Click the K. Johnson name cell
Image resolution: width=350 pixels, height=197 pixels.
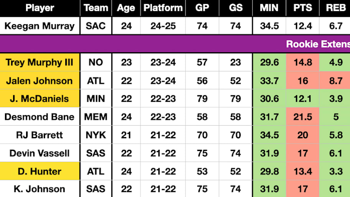[40, 189]
